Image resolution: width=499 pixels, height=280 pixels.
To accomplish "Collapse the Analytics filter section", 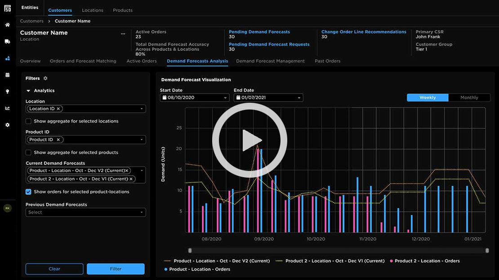I will point(29,91).
